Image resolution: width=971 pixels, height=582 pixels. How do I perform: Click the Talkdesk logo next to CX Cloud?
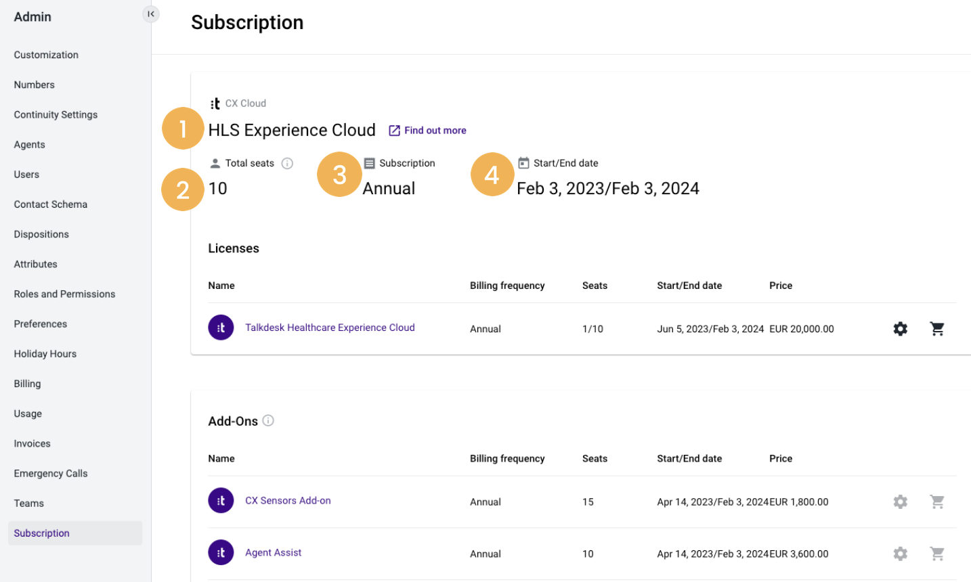coord(215,103)
